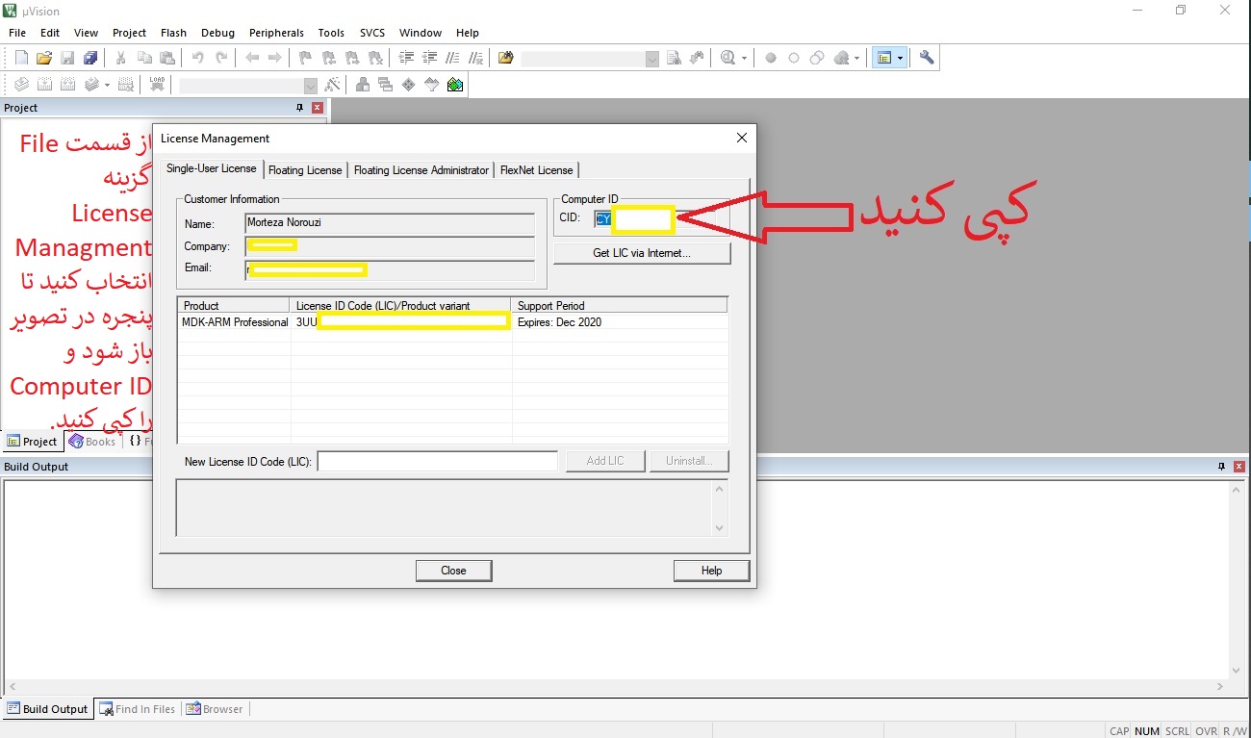This screenshot has height=738, width=1251.
Task: Create a new file from toolbar
Action: [x=21, y=58]
